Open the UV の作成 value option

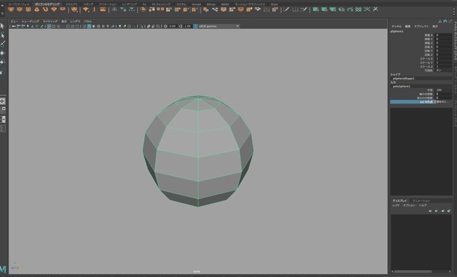(443, 102)
